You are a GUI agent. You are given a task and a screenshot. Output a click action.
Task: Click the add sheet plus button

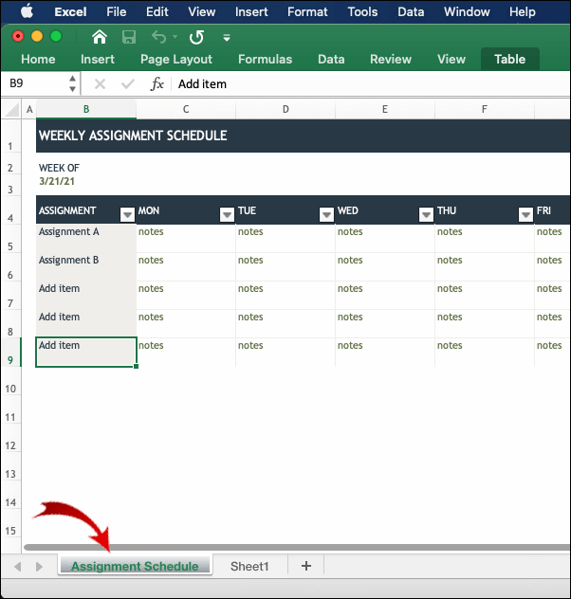pyautogui.click(x=306, y=566)
